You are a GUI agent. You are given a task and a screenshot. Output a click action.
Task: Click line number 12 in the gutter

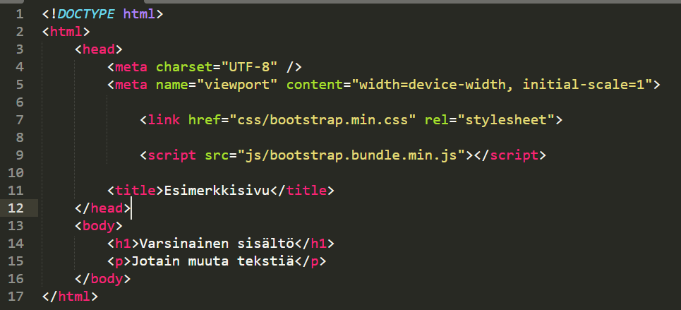(x=18, y=208)
